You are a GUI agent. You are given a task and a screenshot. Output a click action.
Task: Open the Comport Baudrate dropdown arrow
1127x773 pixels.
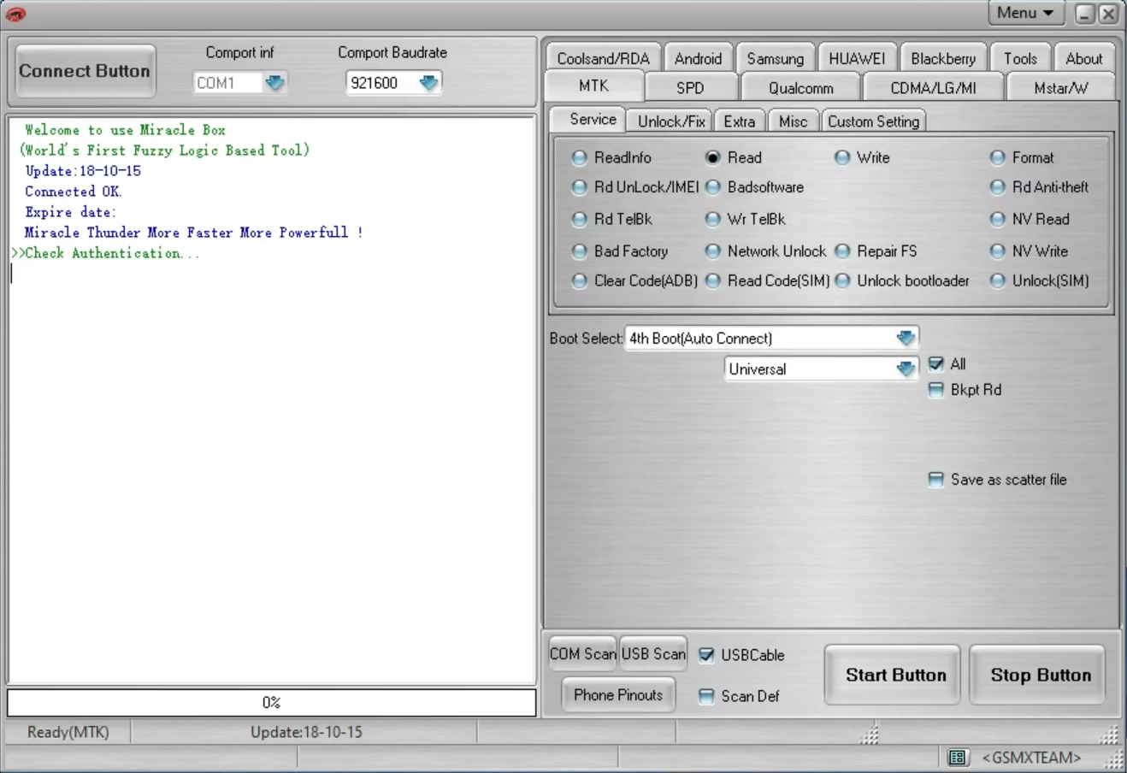[x=428, y=83]
